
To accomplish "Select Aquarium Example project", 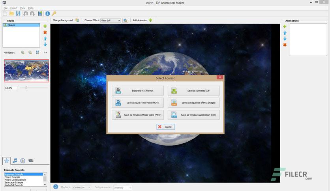I will 23,174.
